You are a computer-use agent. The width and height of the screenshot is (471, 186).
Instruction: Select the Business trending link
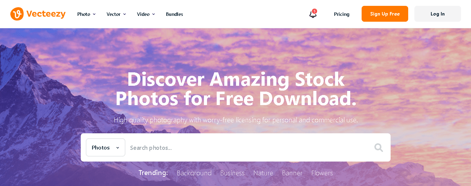232,173
